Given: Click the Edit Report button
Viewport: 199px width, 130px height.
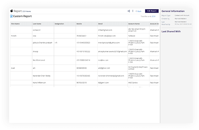Looking at the screenshot, I should click(x=152, y=11).
